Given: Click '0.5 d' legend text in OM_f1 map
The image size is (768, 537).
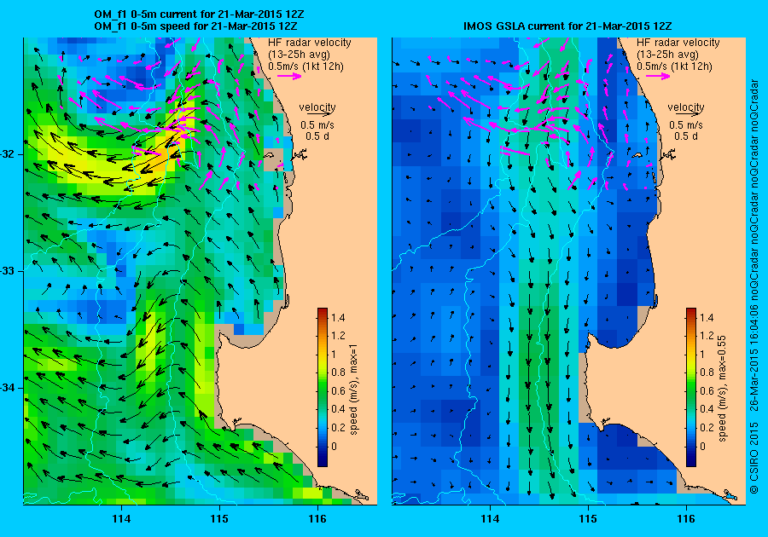Looking at the screenshot, I should [317, 136].
